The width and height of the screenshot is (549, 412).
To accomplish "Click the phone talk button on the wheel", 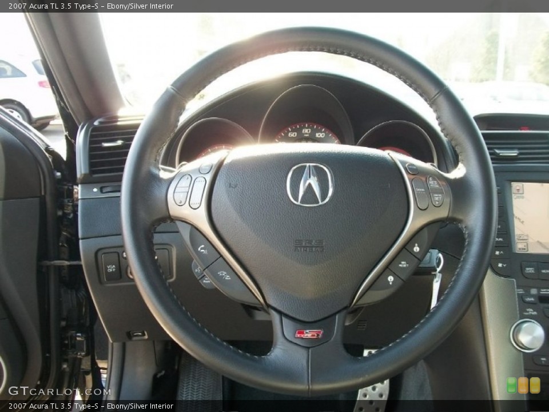I will click(204, 249).
